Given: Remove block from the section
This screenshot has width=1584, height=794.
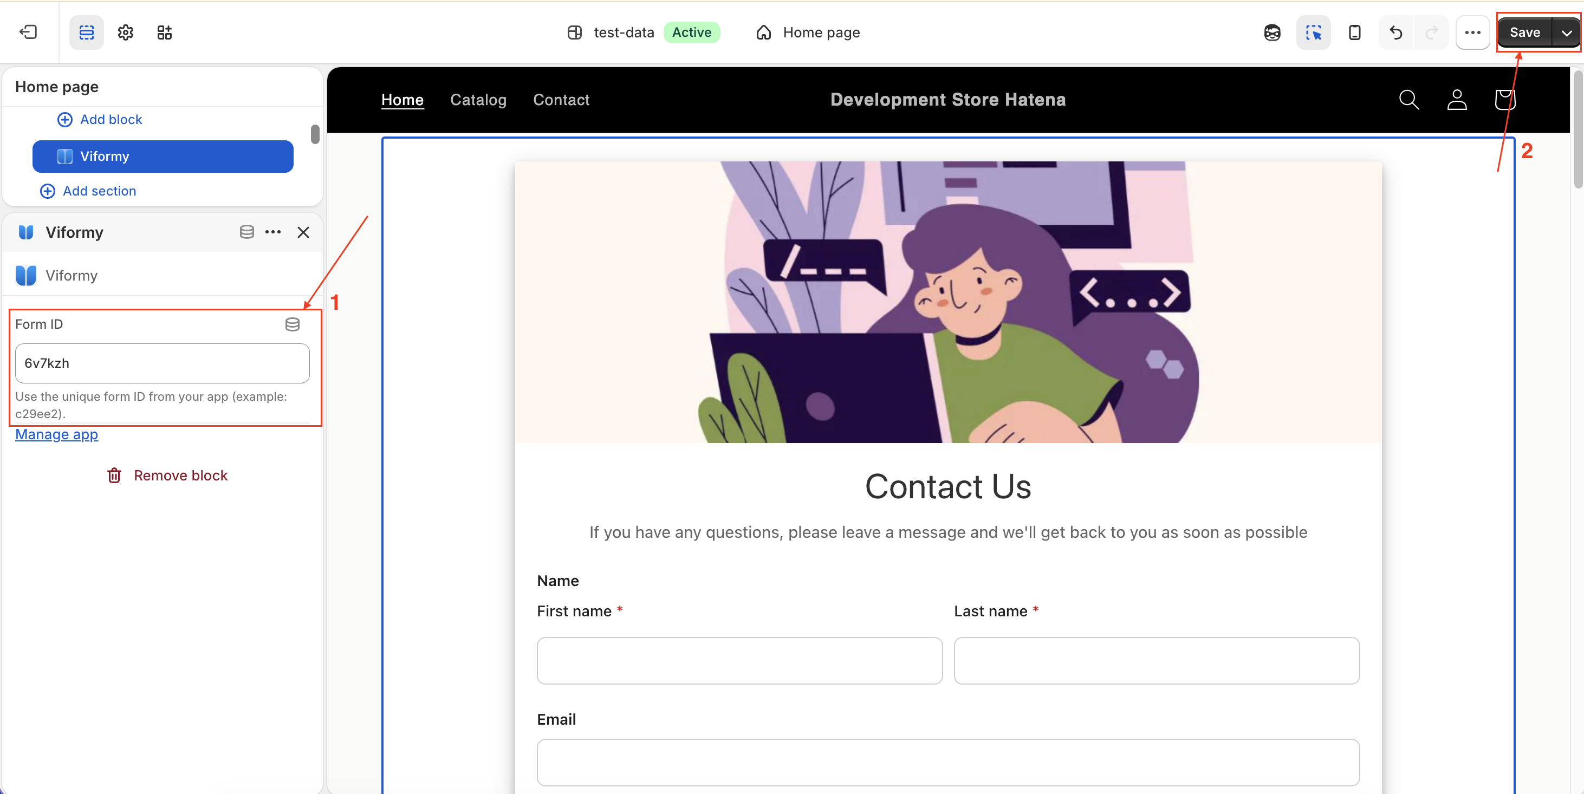Looking at the screenshot, I should coord(167,475).
